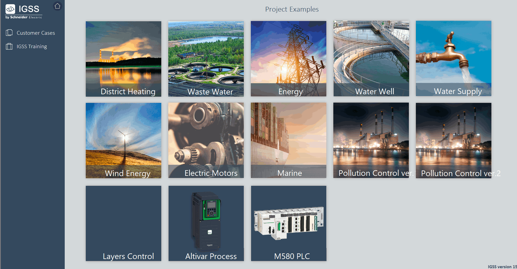
Task: Select the Layers Control project tile
Action: point(123,223)
